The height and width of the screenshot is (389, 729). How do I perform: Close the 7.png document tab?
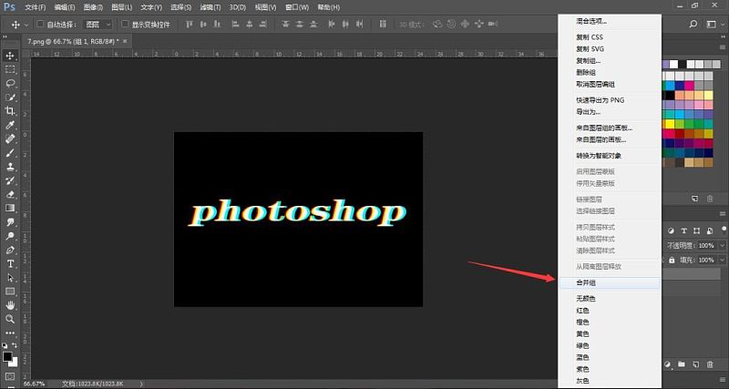tap(125, 41)
